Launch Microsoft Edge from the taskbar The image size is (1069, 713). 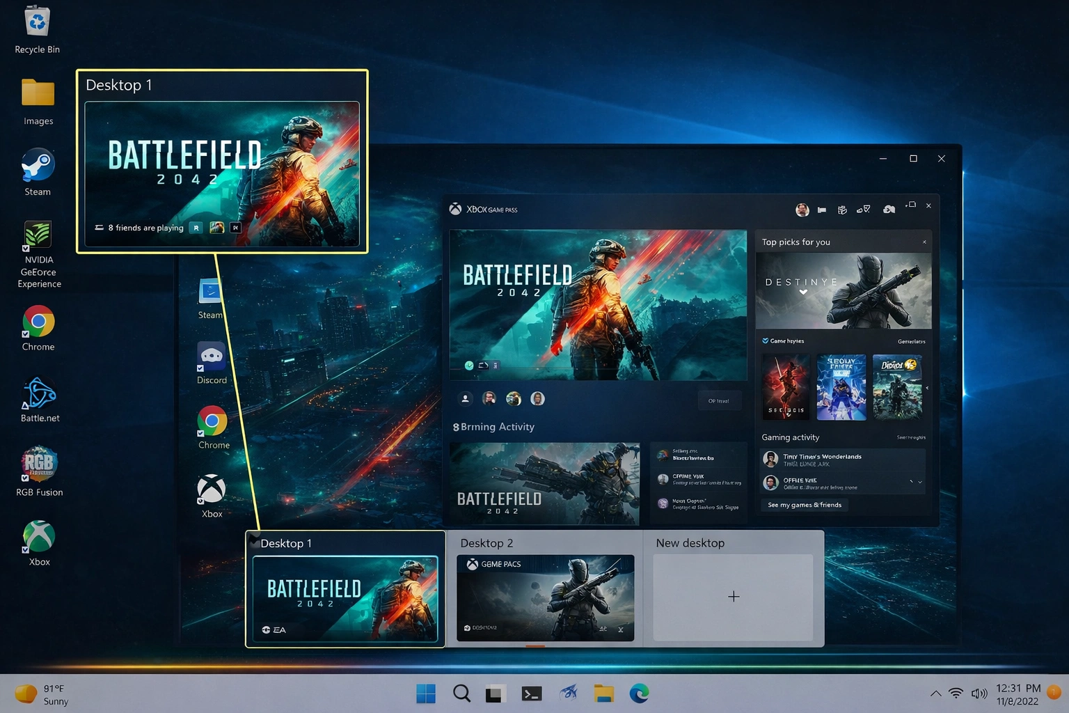click(639, 694)
